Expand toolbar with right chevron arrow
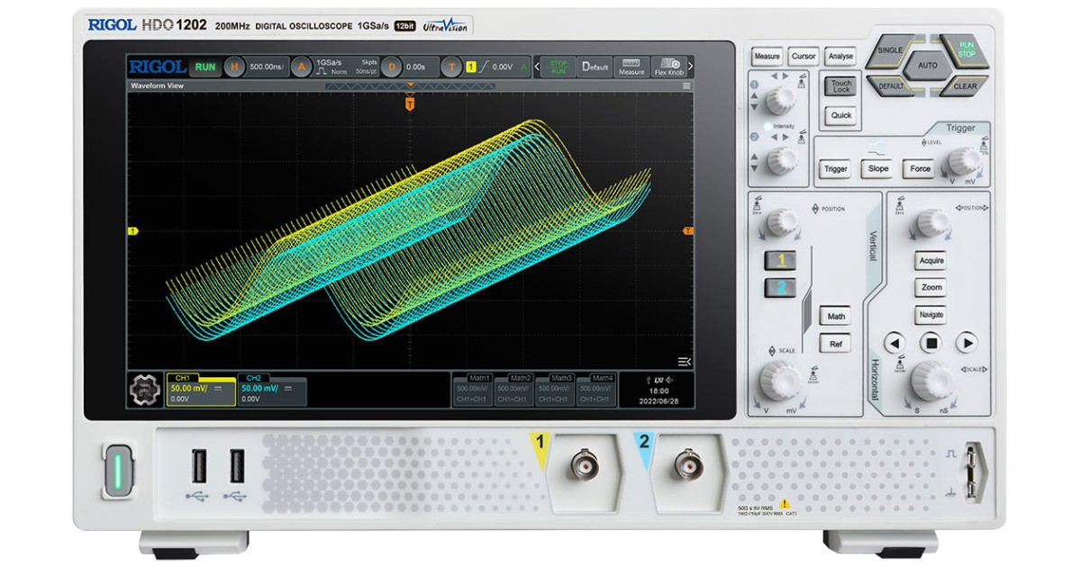 [x=691, y=67]
